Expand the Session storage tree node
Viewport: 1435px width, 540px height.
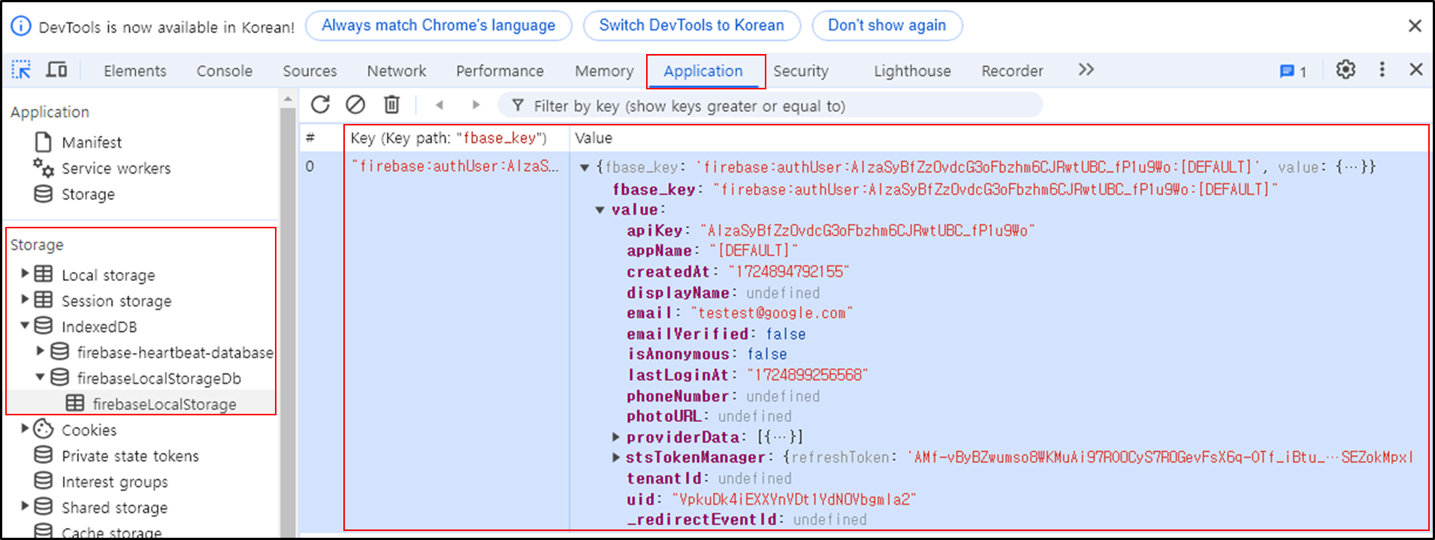[25, 299]
